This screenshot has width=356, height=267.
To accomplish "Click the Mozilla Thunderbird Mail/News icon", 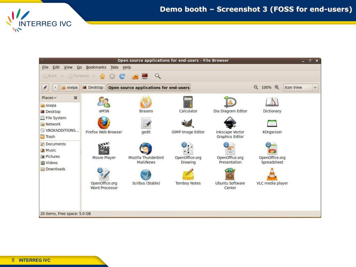I will pyautogui.click(x=146, y=149).
